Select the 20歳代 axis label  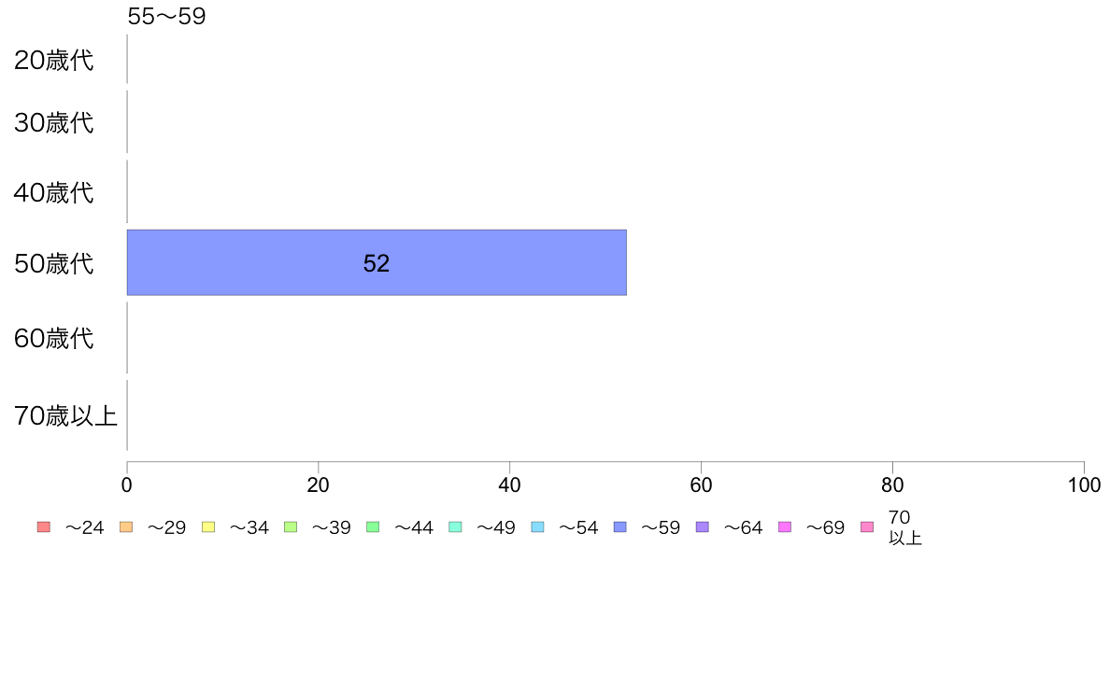[x=54, y=60]
